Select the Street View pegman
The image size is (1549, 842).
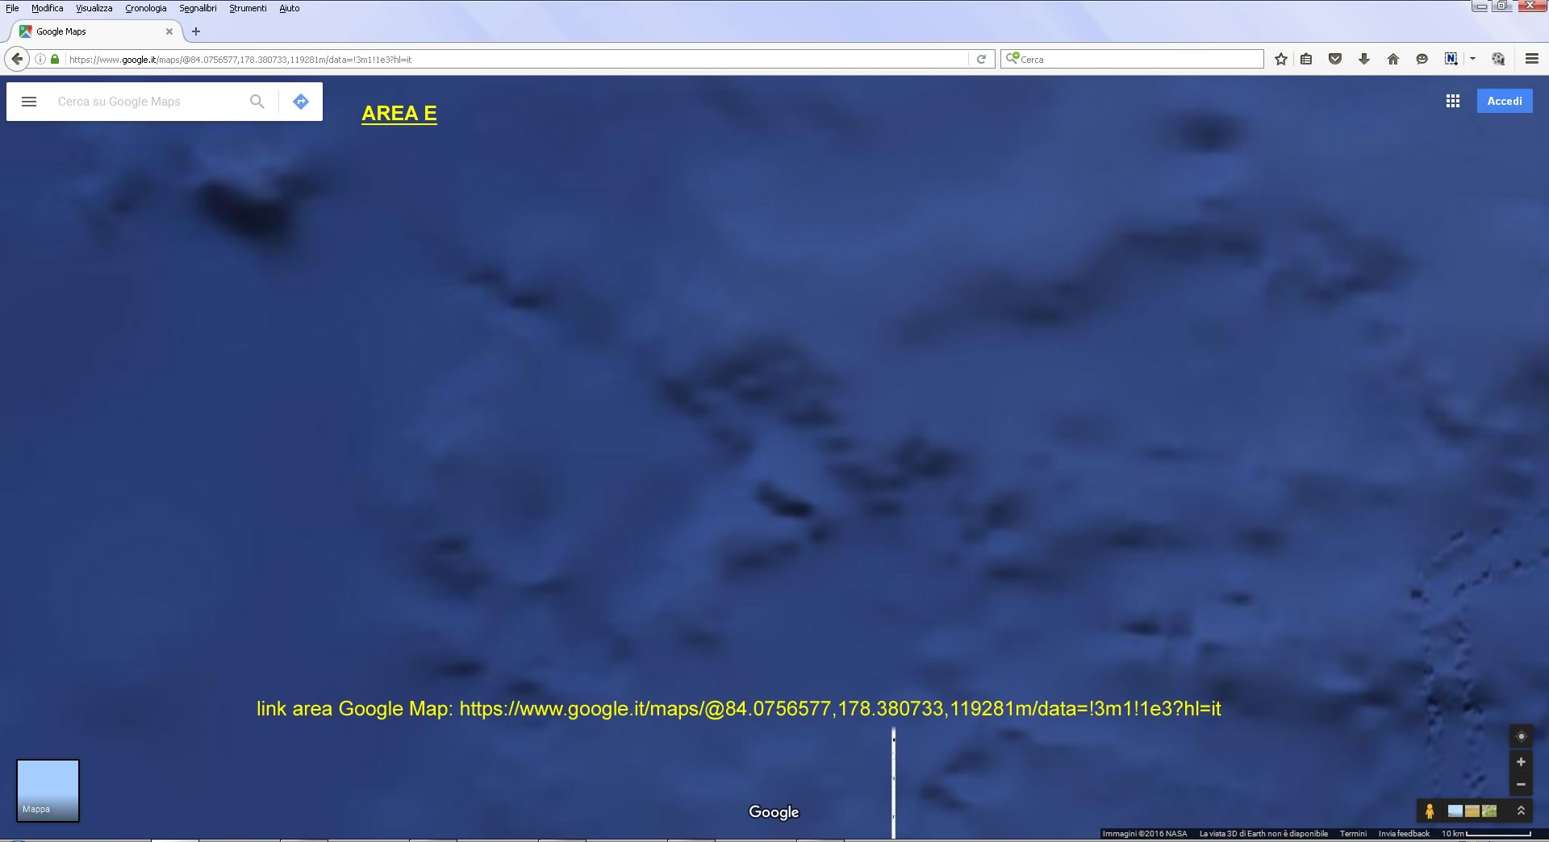(x=1430, y=811)
